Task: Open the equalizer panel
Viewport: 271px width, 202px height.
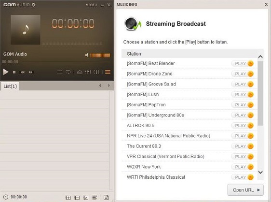Action: click(88, 72)
